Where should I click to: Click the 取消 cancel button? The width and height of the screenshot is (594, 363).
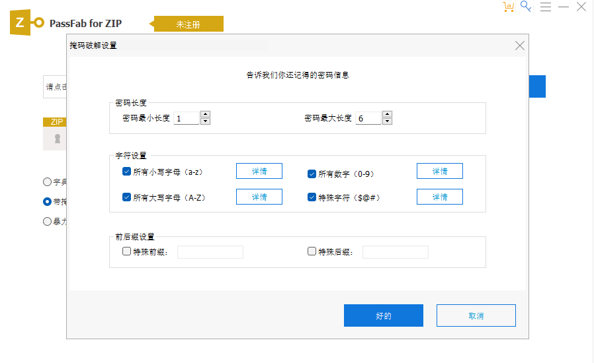click(x=476, y=315)
